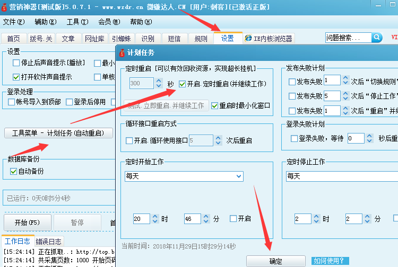Viewport: 398px width, 267px height.
Task: Increase the 定时停止 hour stepper
Action: 317,216
